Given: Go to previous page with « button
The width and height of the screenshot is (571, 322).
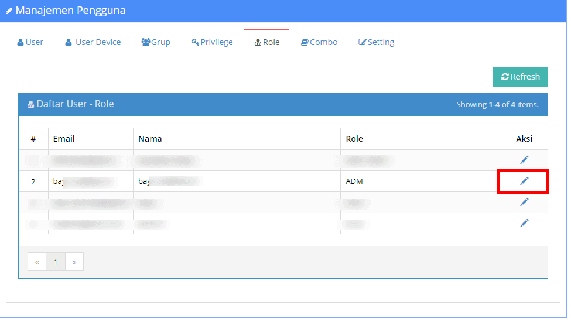Looking at the screenshot, I should [37, 262].
